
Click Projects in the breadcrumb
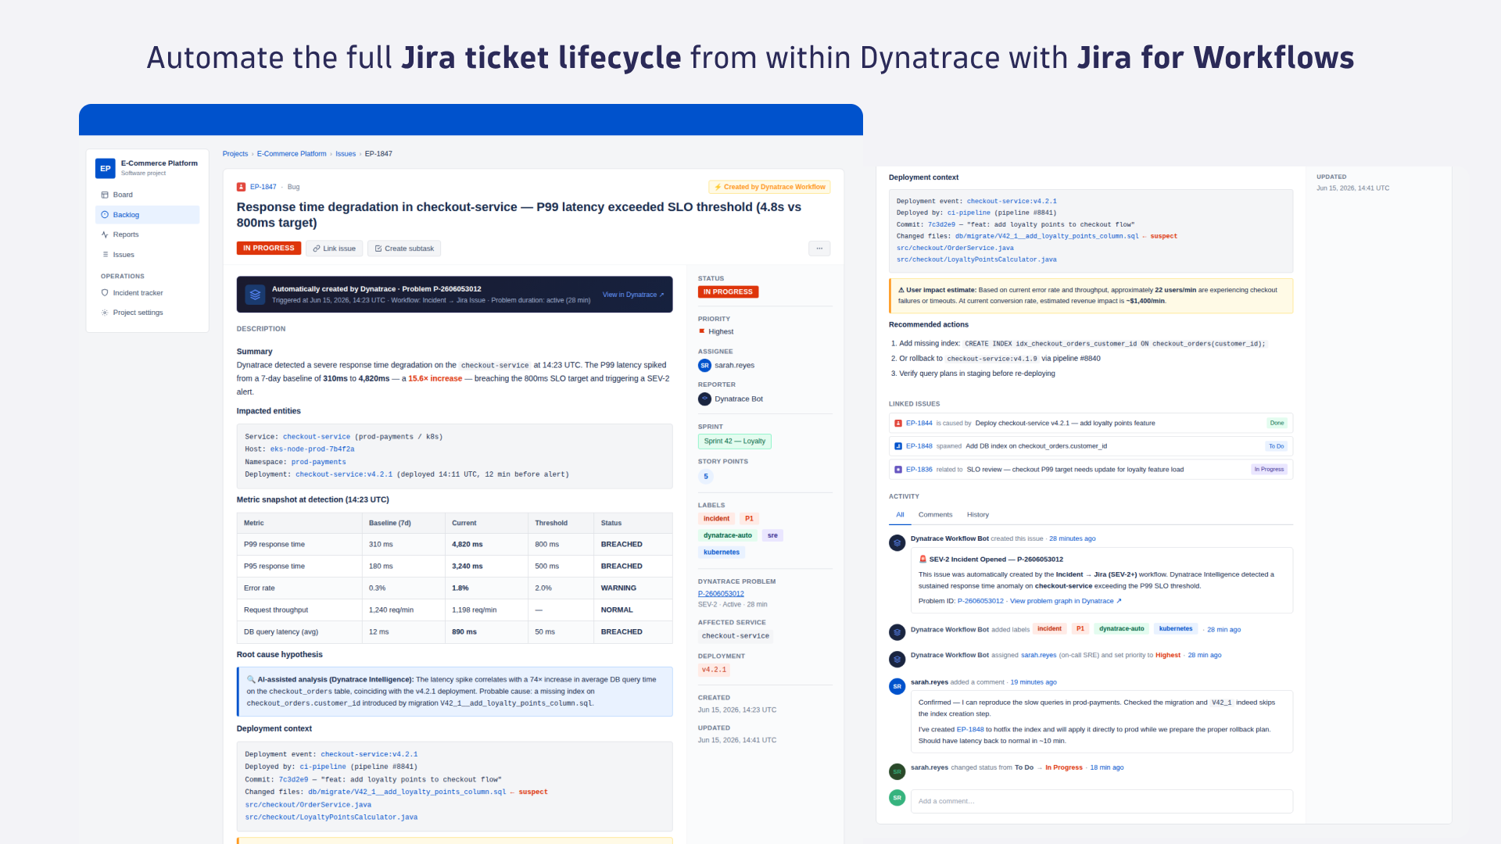point(235,154)
